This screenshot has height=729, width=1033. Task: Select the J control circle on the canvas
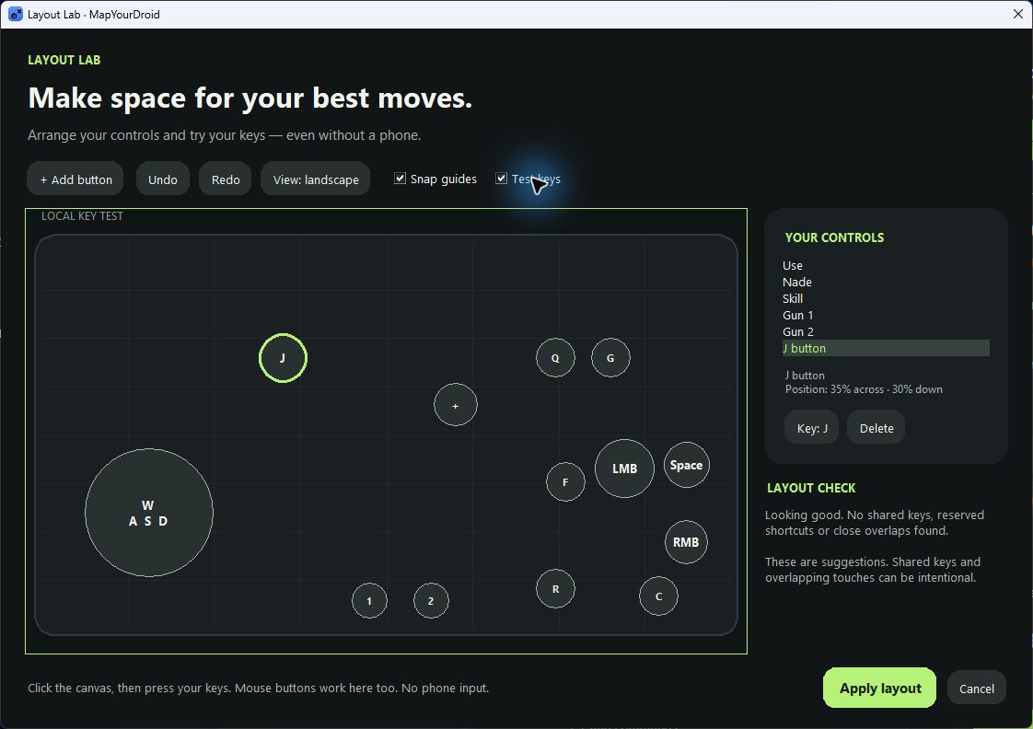pos(283,357)
